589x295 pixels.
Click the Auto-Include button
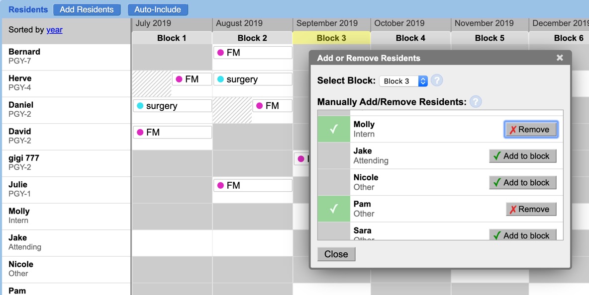[x=157, y=9]
